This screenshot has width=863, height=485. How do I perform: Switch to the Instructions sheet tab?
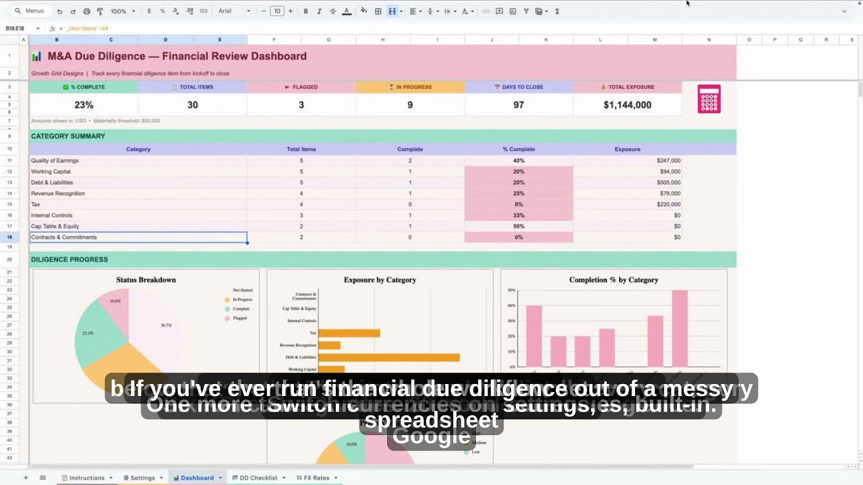(86, 478)
